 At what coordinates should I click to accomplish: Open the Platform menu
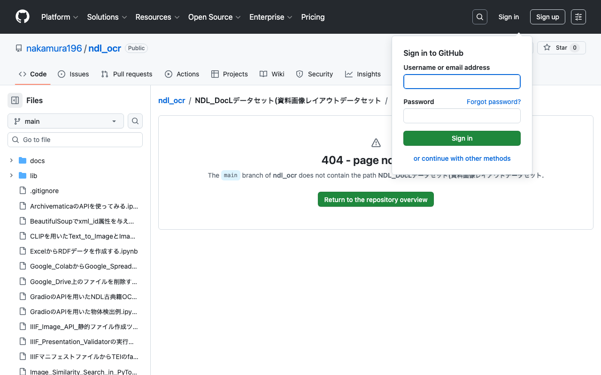(x=59, y=17)
